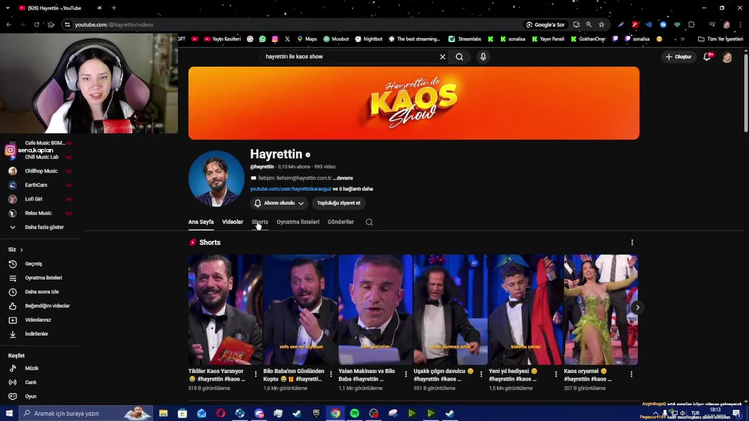Show next Shorts with right arrow
This screenshot has height=421, width=749.
point(638,308)
